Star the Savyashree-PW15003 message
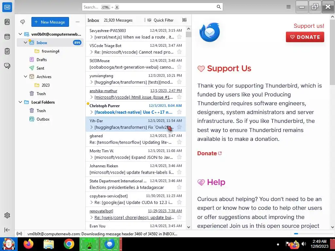Screen dimensions: 335x251 179,37
